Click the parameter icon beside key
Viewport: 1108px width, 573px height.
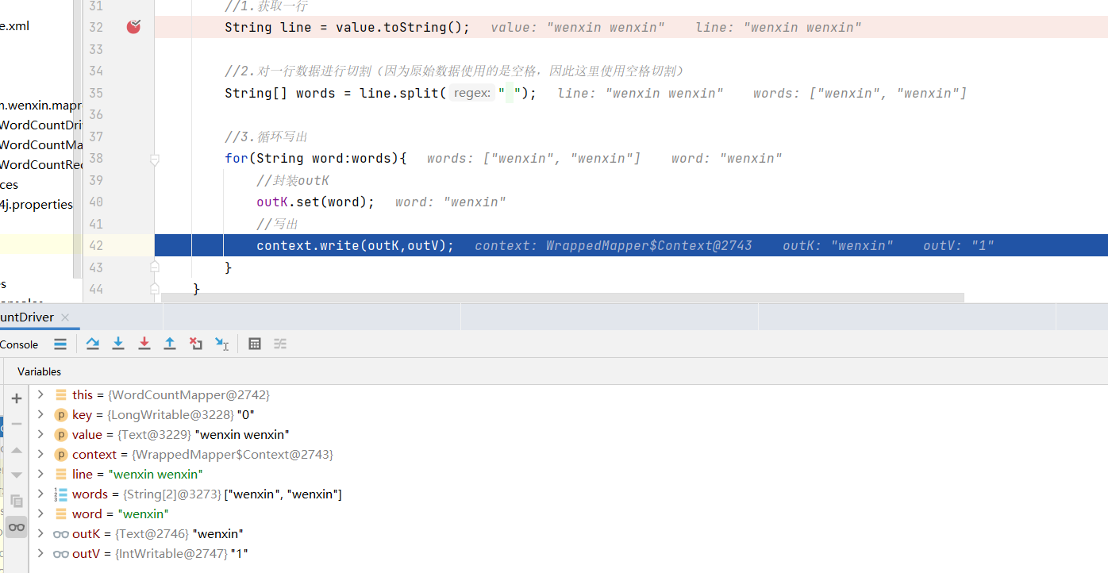pos(61,415)
